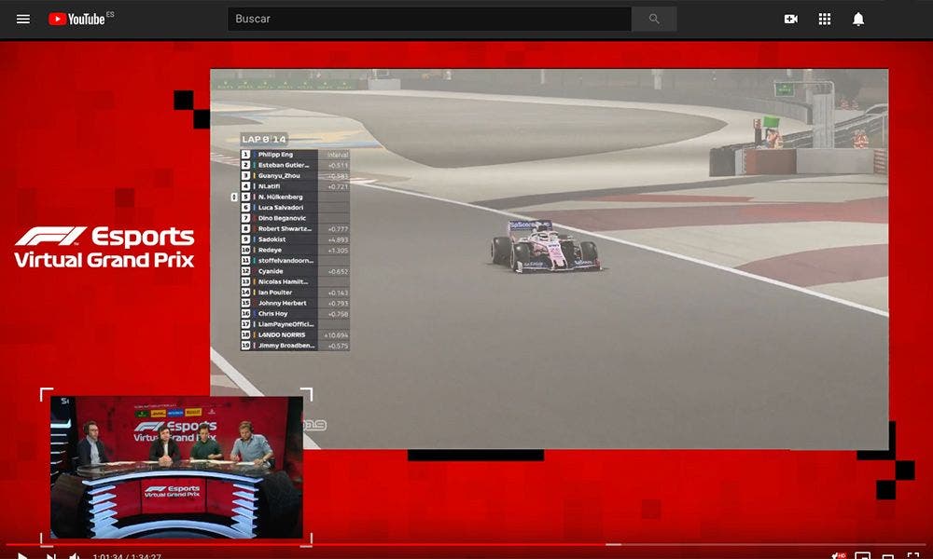Viewport: 933px width, 559px height.
Task: Click leaderboard row Redeye
Action: 295,250
